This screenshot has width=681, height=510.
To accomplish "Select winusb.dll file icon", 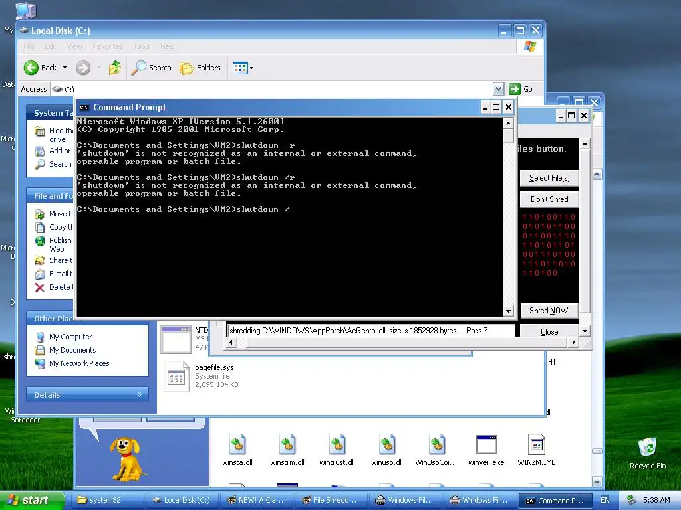I will (387, 450).
